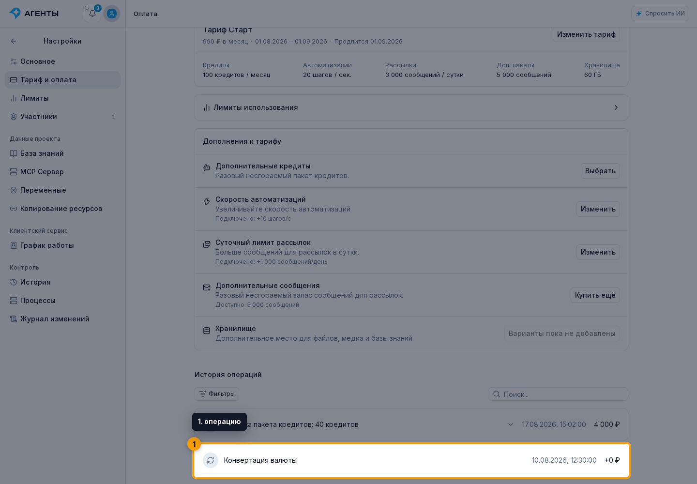The height and width of the screenshot is (484, 697).
Task: Click the Конвертация валюты refresh icon
Action: point(211,460)
